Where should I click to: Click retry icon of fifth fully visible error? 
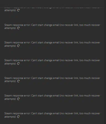click(18, 99)
